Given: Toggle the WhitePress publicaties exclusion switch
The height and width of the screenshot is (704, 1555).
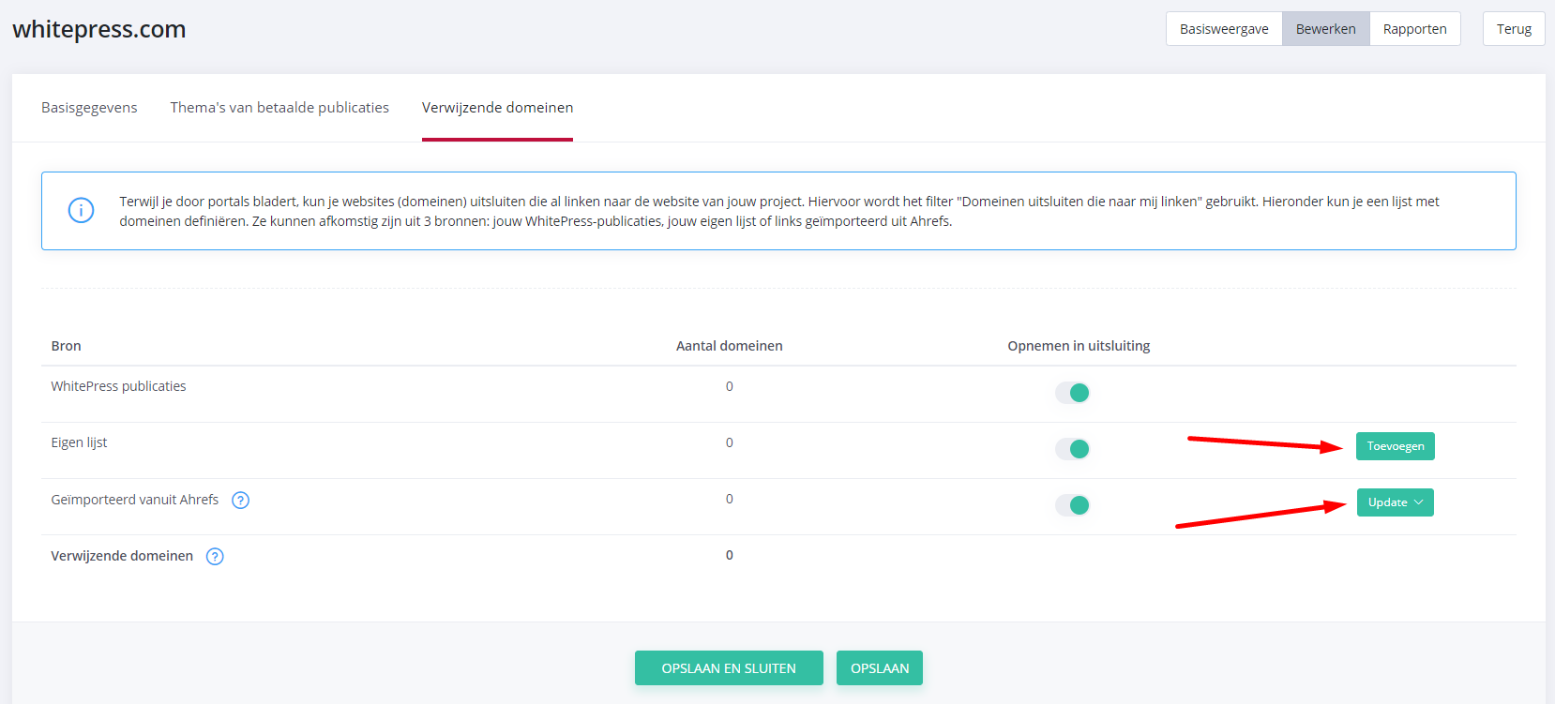Looking at the screenshot, I should point(1073,393).
